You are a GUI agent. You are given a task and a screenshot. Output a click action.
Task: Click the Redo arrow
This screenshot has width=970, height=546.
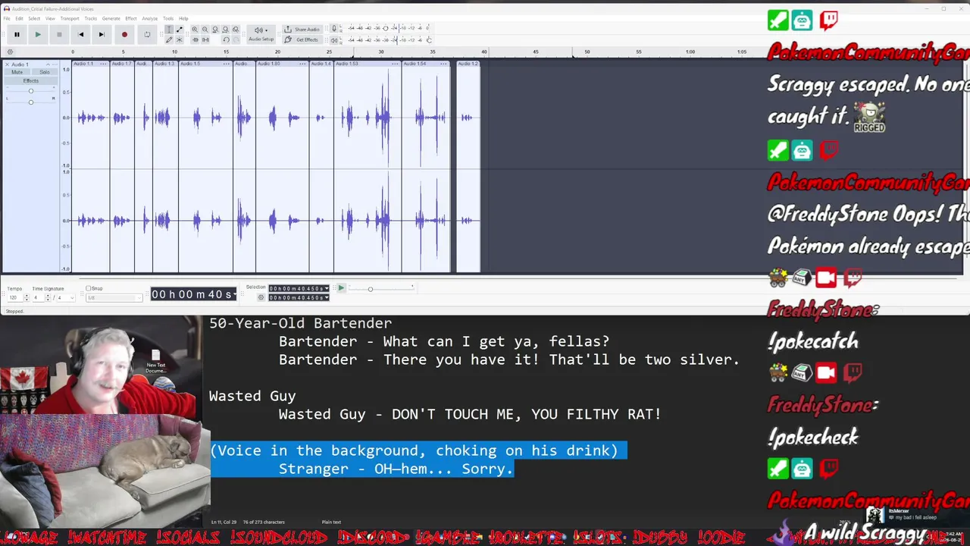(236, 39)
